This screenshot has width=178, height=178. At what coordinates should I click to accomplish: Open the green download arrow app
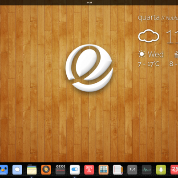161,170
